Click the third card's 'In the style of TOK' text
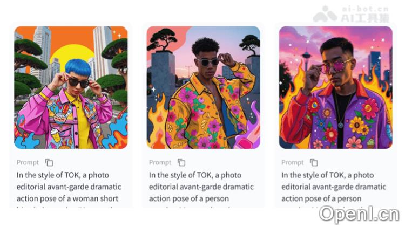Viewport: 405px width, 227px height. click(x=312, y=175)
